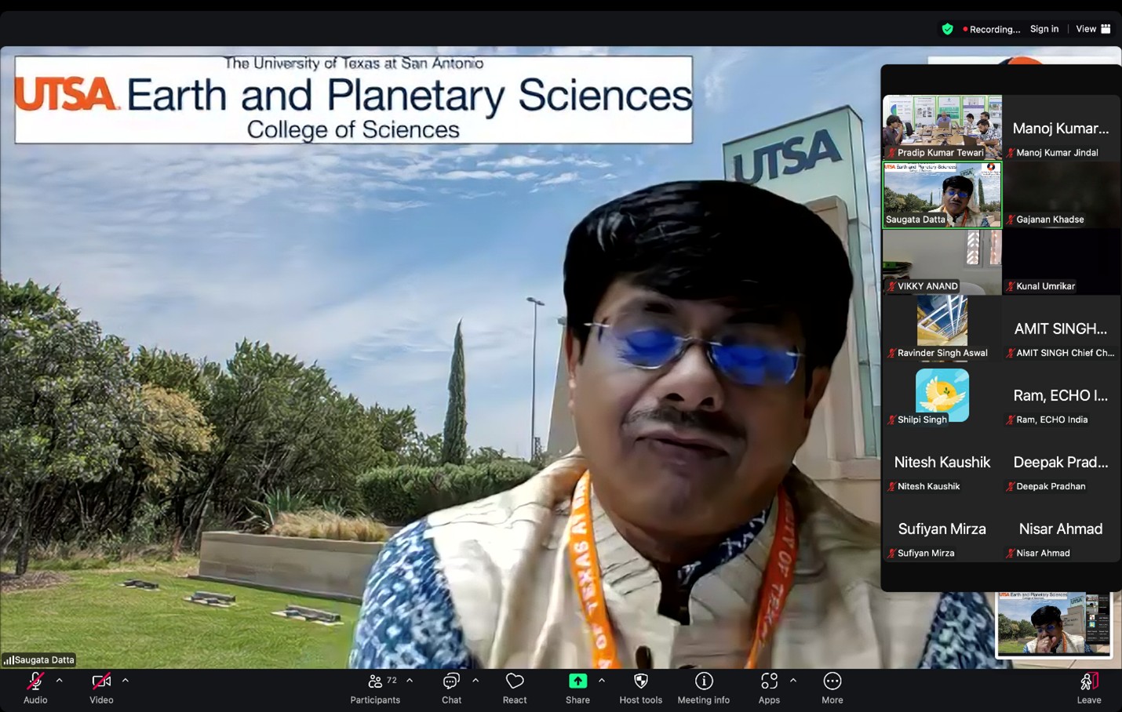Expand audio settings arrow next to Audio

click(60, 681)
